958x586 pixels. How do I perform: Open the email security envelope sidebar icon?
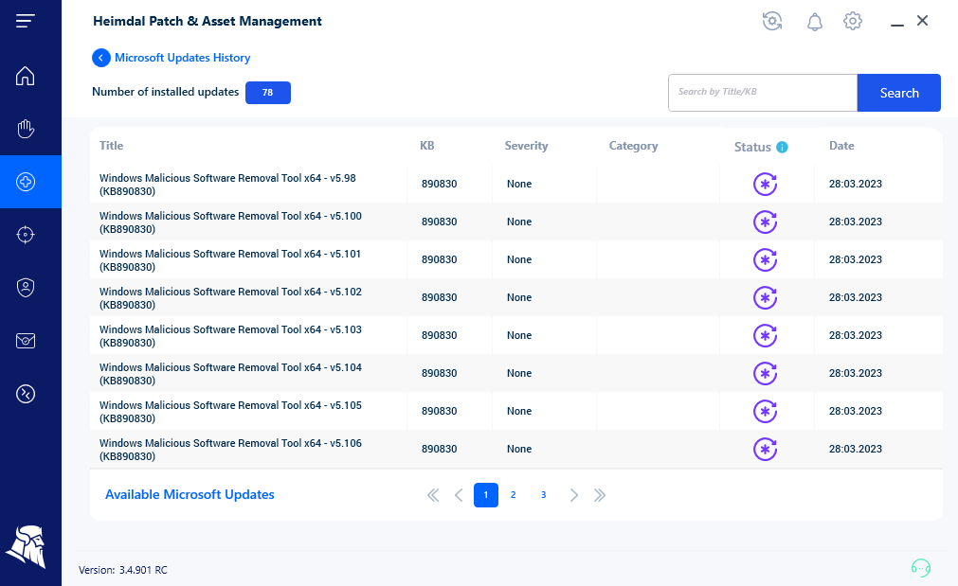25,341
